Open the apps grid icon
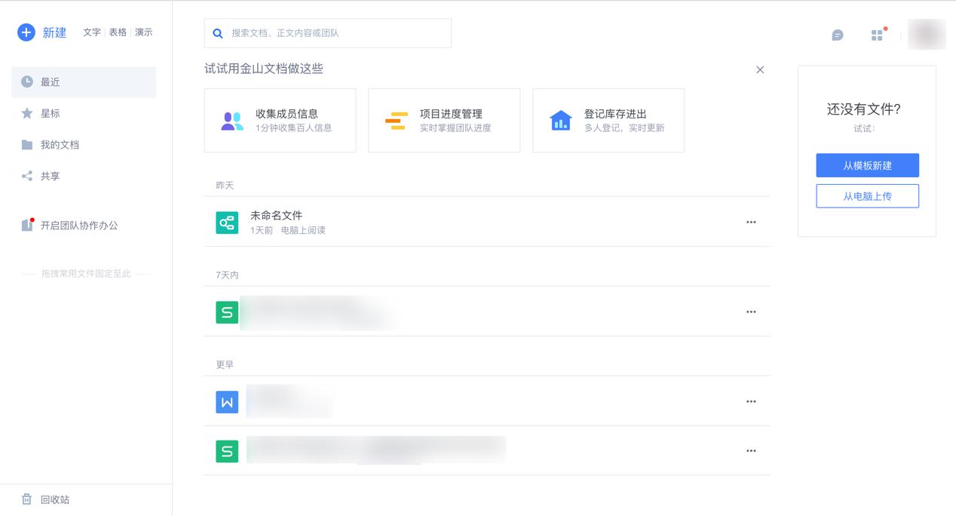The width and height of the screenshot is (956, 516). point(877,35)
